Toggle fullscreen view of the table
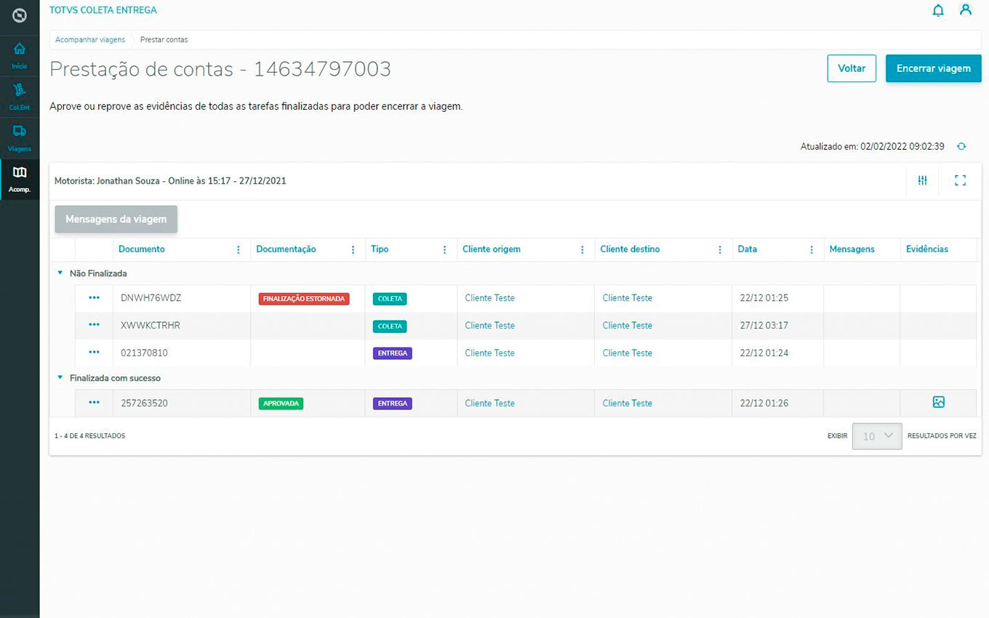The height and width of the screenshot is (618, 989). [x=960, y=181]
